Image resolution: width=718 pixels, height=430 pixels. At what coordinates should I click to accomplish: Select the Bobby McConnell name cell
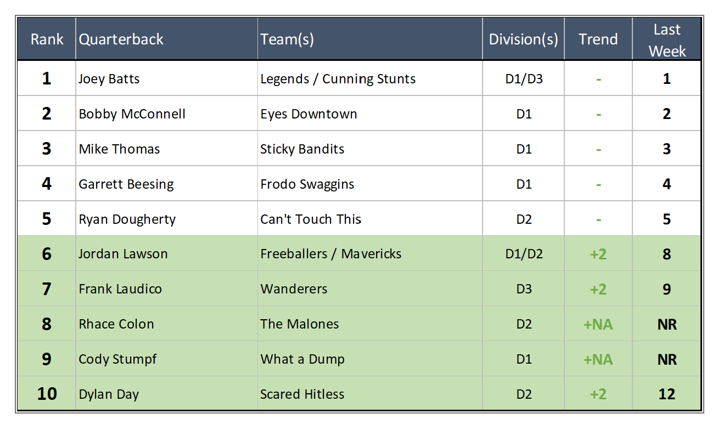click(132, 114)
